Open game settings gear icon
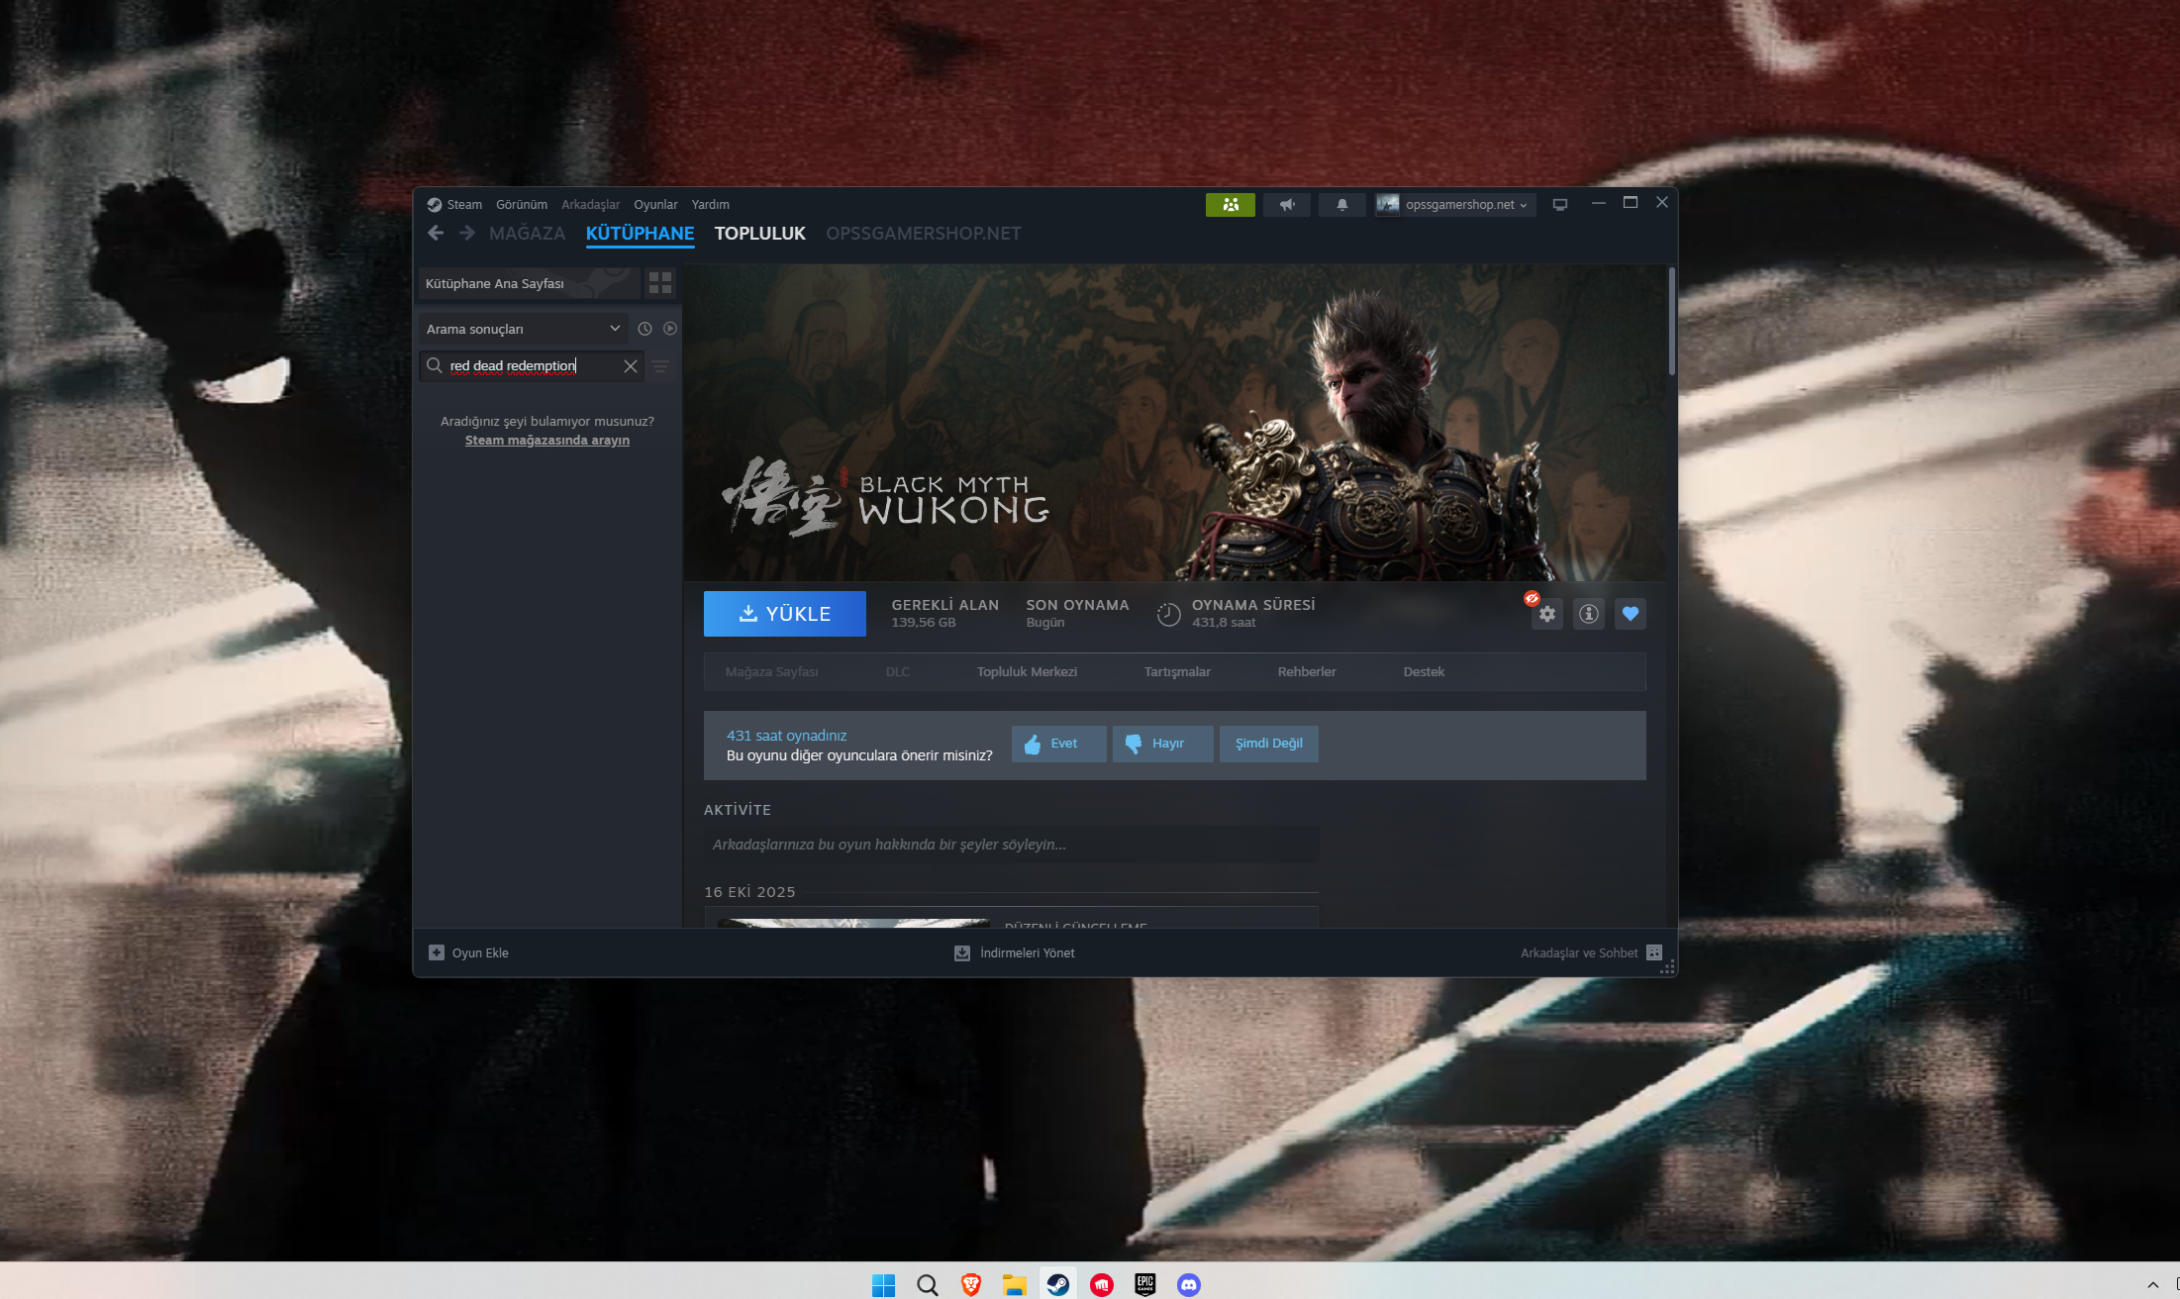Image resolution: width=2180 pixels, height=1299 pixels. pos(1546,614)
